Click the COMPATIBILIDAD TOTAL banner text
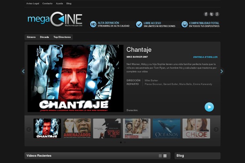The image size is (245, 163). point(204,23)
